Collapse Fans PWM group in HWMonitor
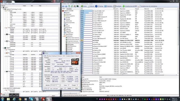Screen dimensions: 180x101 point(5,41)
